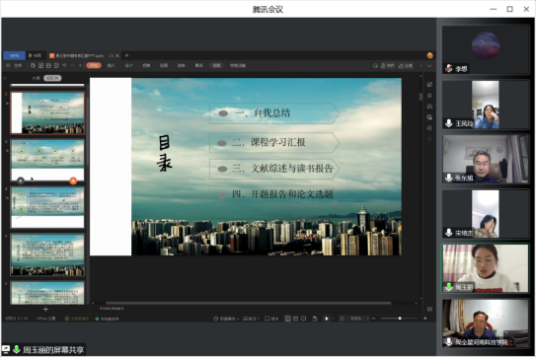Click the 协作 collaboration button
Screen dimensions: 536x358
[388, 66]
